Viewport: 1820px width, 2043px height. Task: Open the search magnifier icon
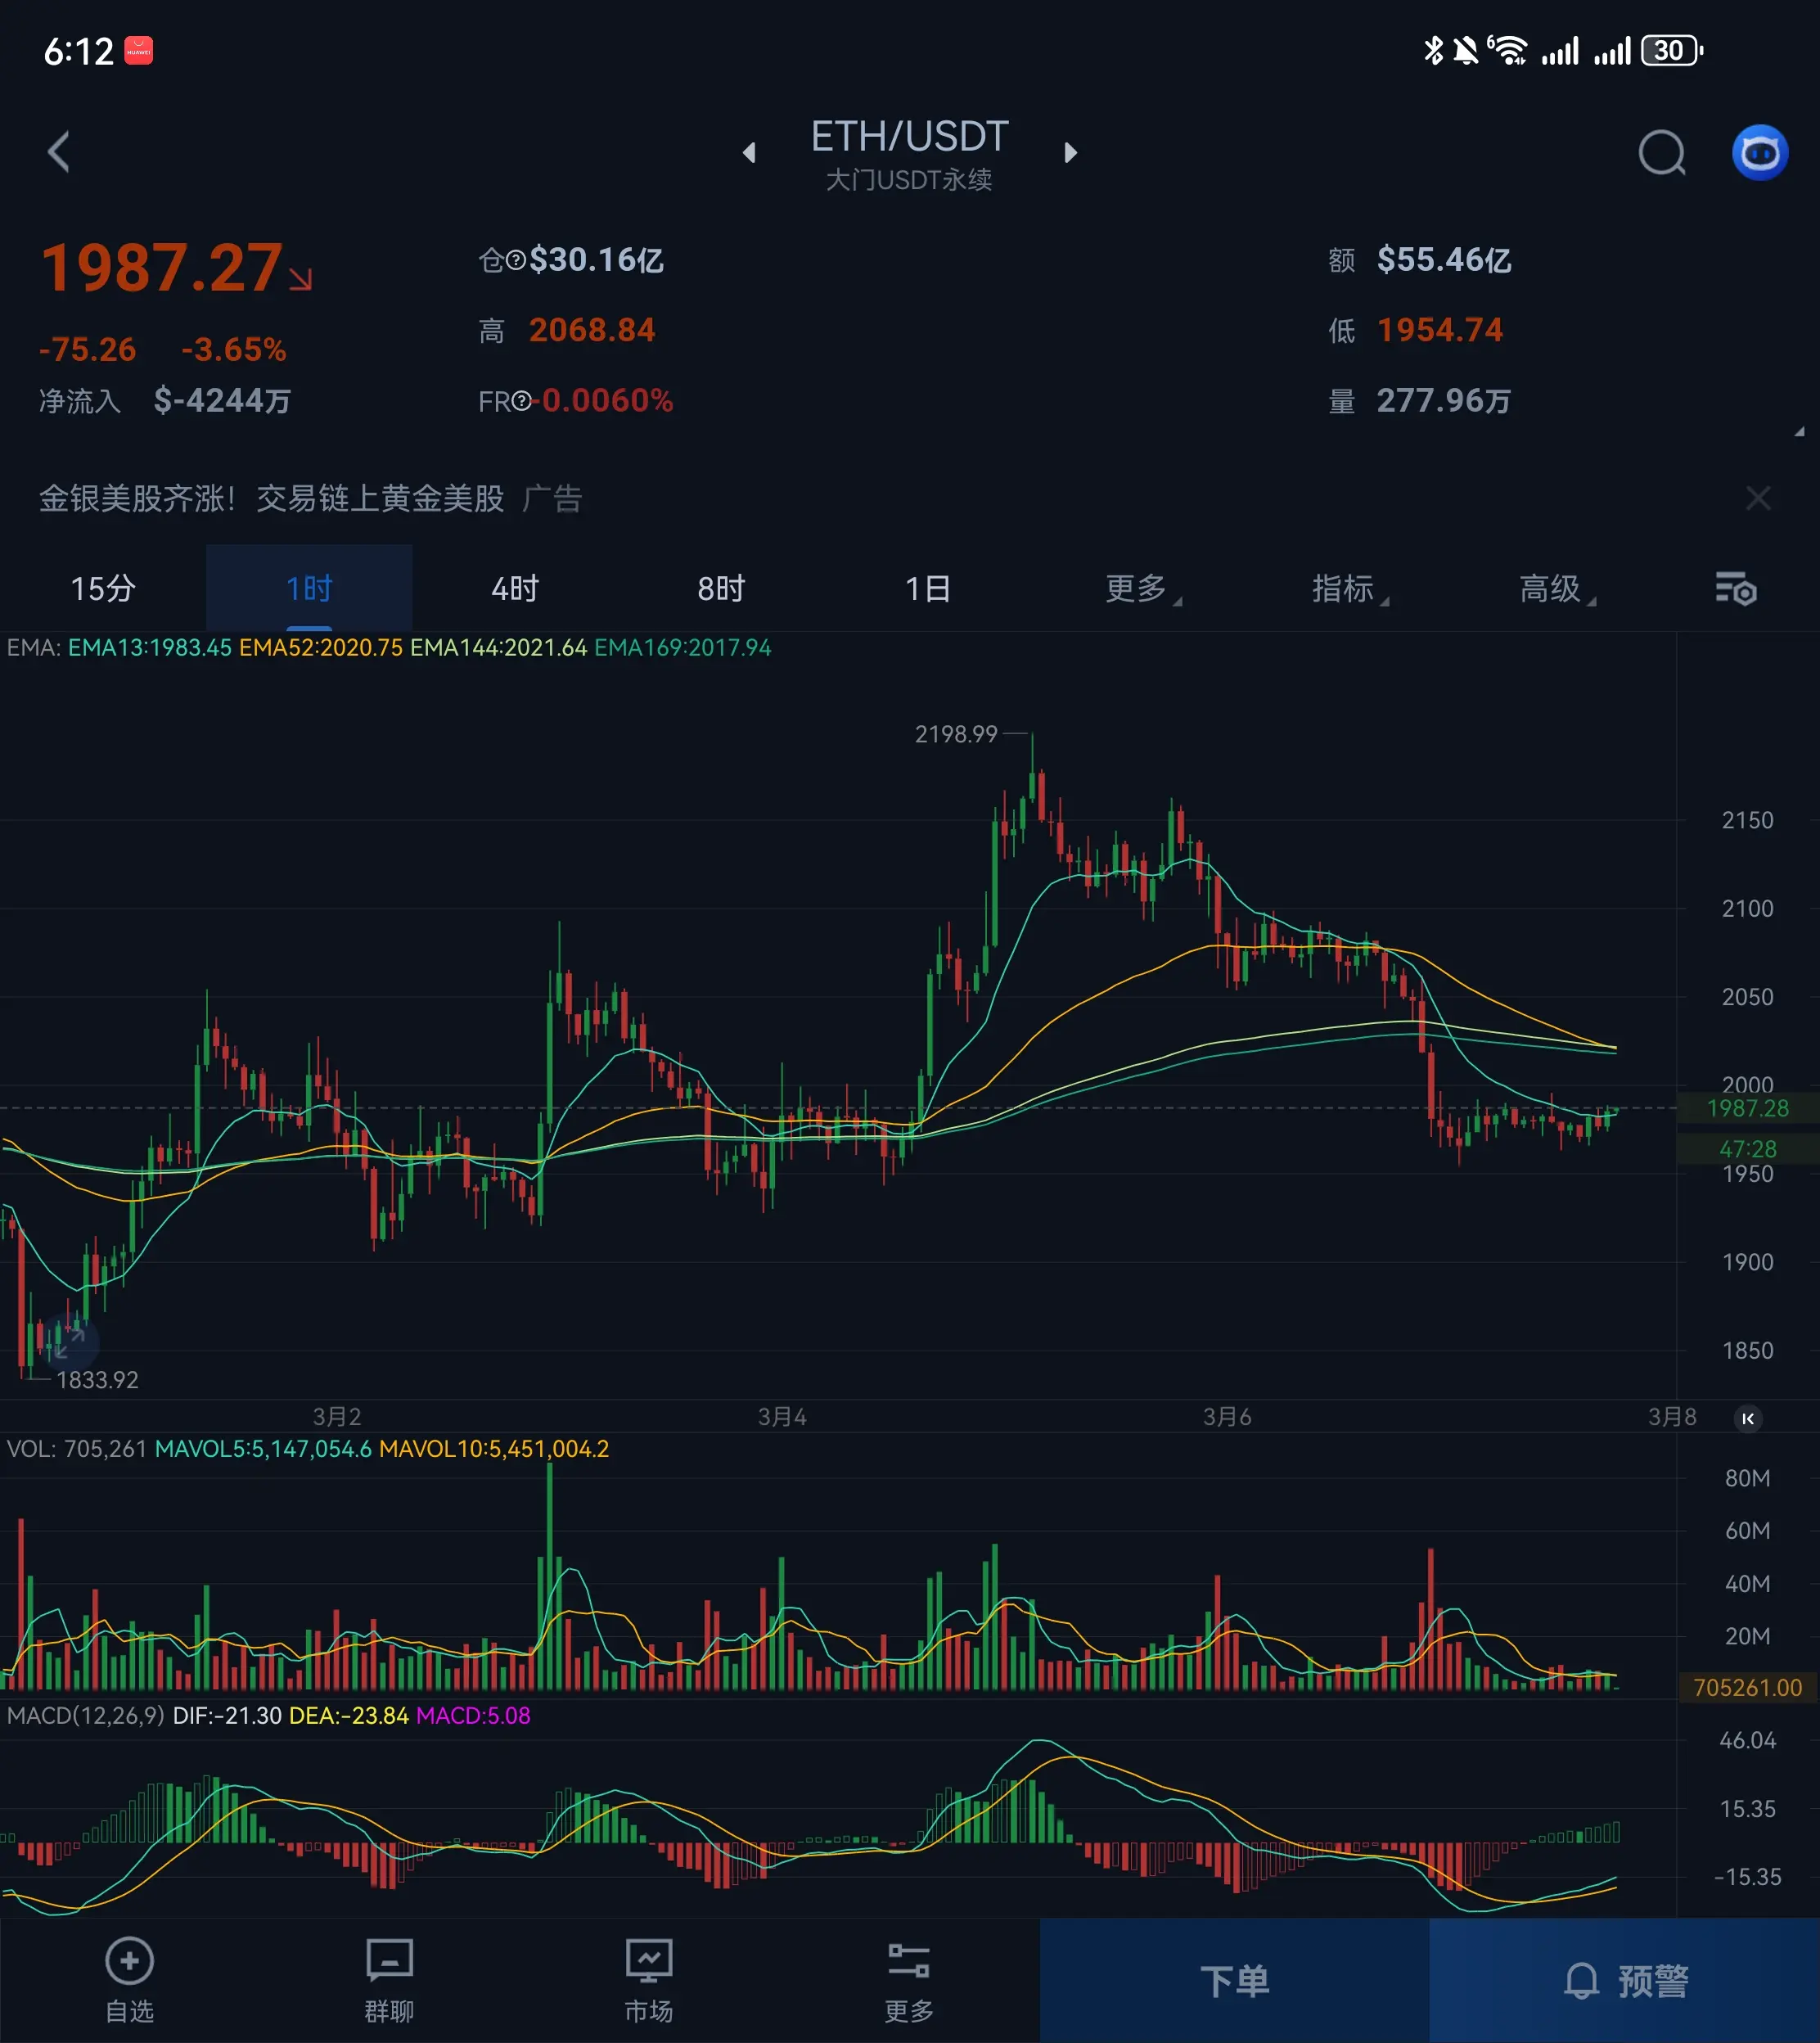(x=1661, y=153)
